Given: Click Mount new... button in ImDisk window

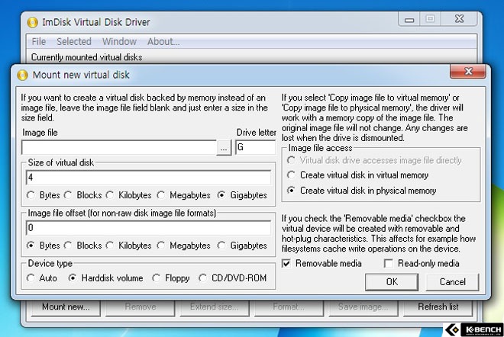Looking at the screenshot, I should (x=66, y=307).
